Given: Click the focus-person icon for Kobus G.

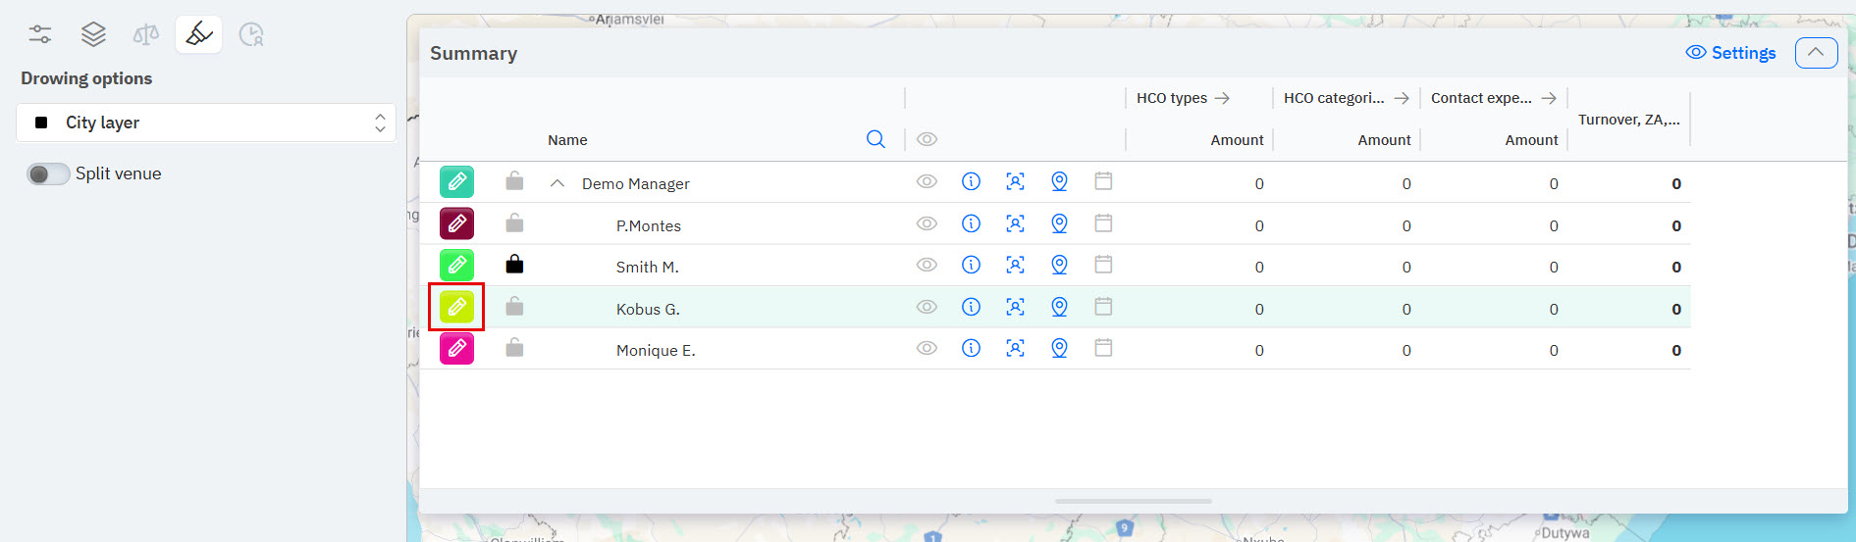Looking at the screenshot, I should click(x=1015, y=307).
